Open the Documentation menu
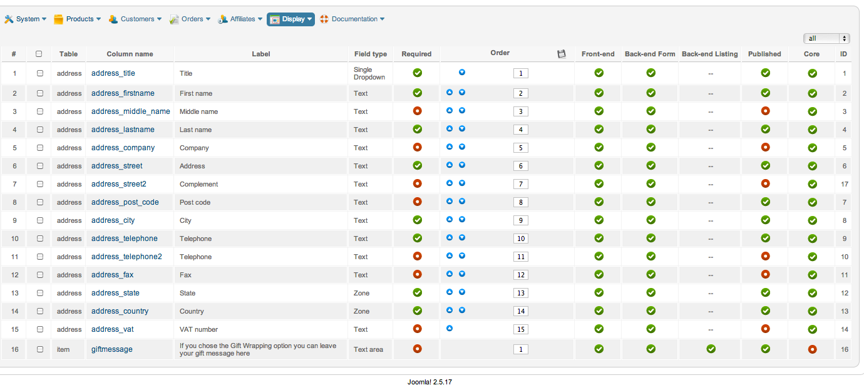The width and height of the screenshot is (864, 385). tap(352, 19)
